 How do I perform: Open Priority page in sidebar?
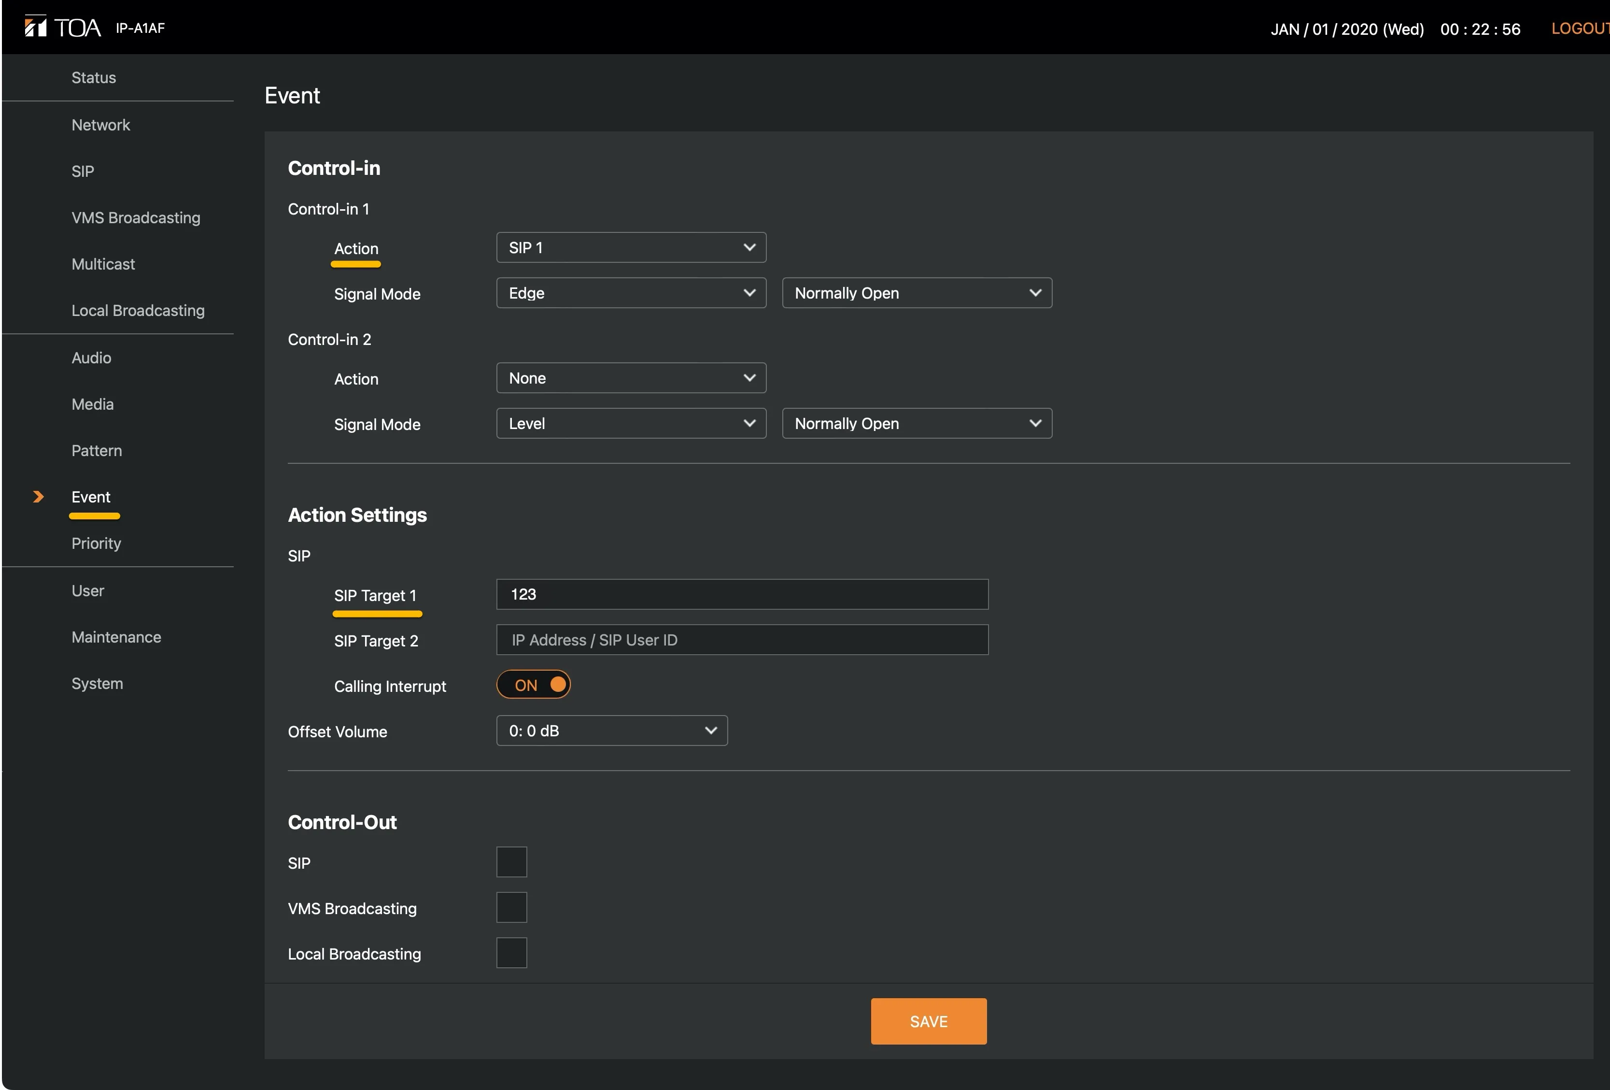coord(96,543)
